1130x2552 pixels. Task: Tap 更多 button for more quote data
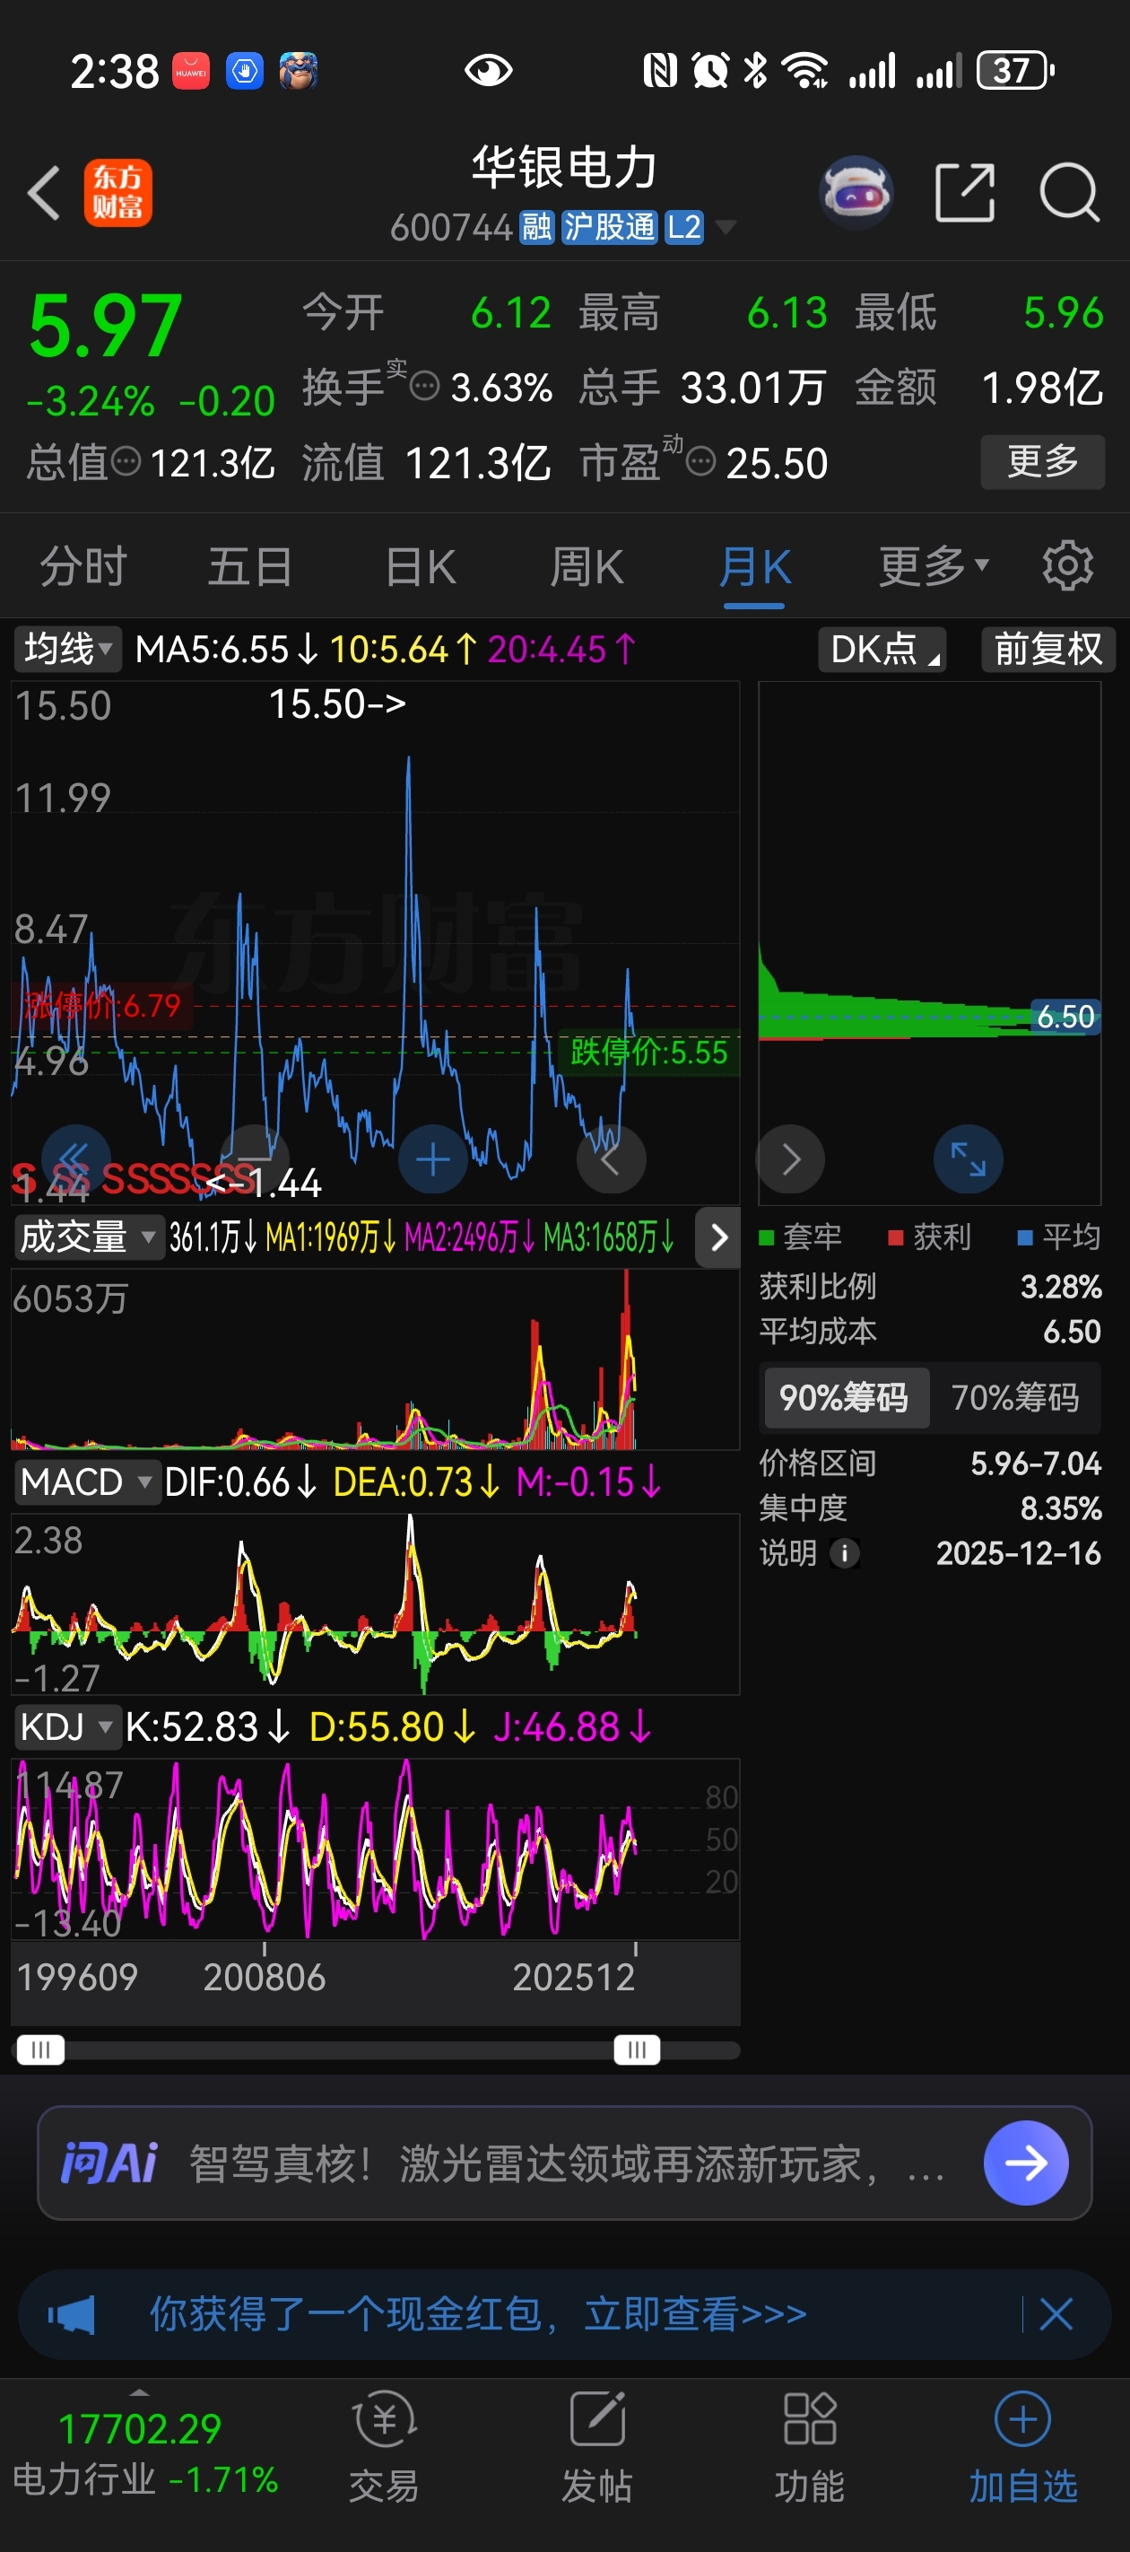1043,461
